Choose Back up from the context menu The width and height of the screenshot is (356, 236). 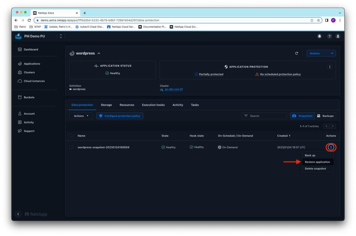(x=318, y=156)
